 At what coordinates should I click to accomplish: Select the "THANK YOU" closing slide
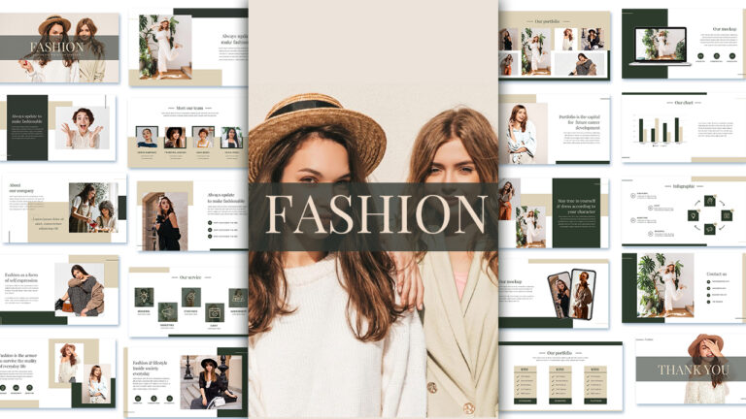(691, 370)
